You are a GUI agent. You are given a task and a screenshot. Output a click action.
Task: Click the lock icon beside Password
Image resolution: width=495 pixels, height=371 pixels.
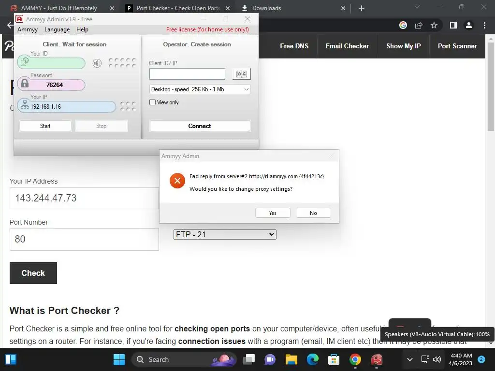tap(25, 84)
